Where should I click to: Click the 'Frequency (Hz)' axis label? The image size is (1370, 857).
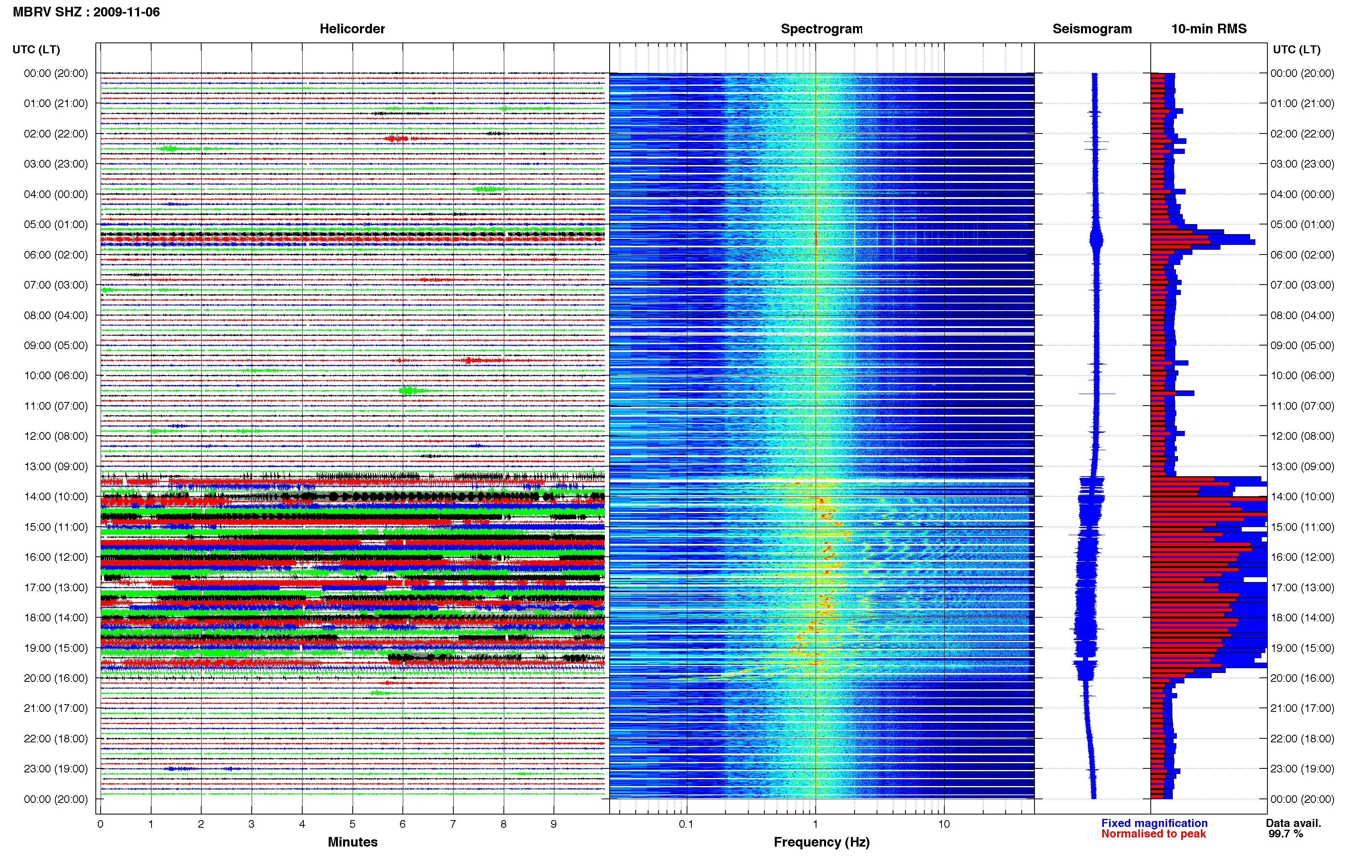tap(822, 842)
